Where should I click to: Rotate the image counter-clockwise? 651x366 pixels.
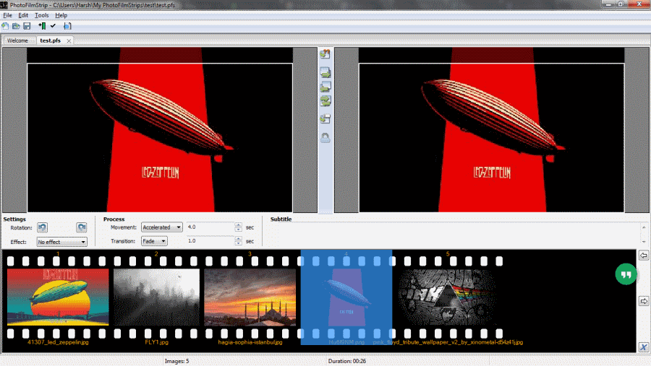point(43,227)
